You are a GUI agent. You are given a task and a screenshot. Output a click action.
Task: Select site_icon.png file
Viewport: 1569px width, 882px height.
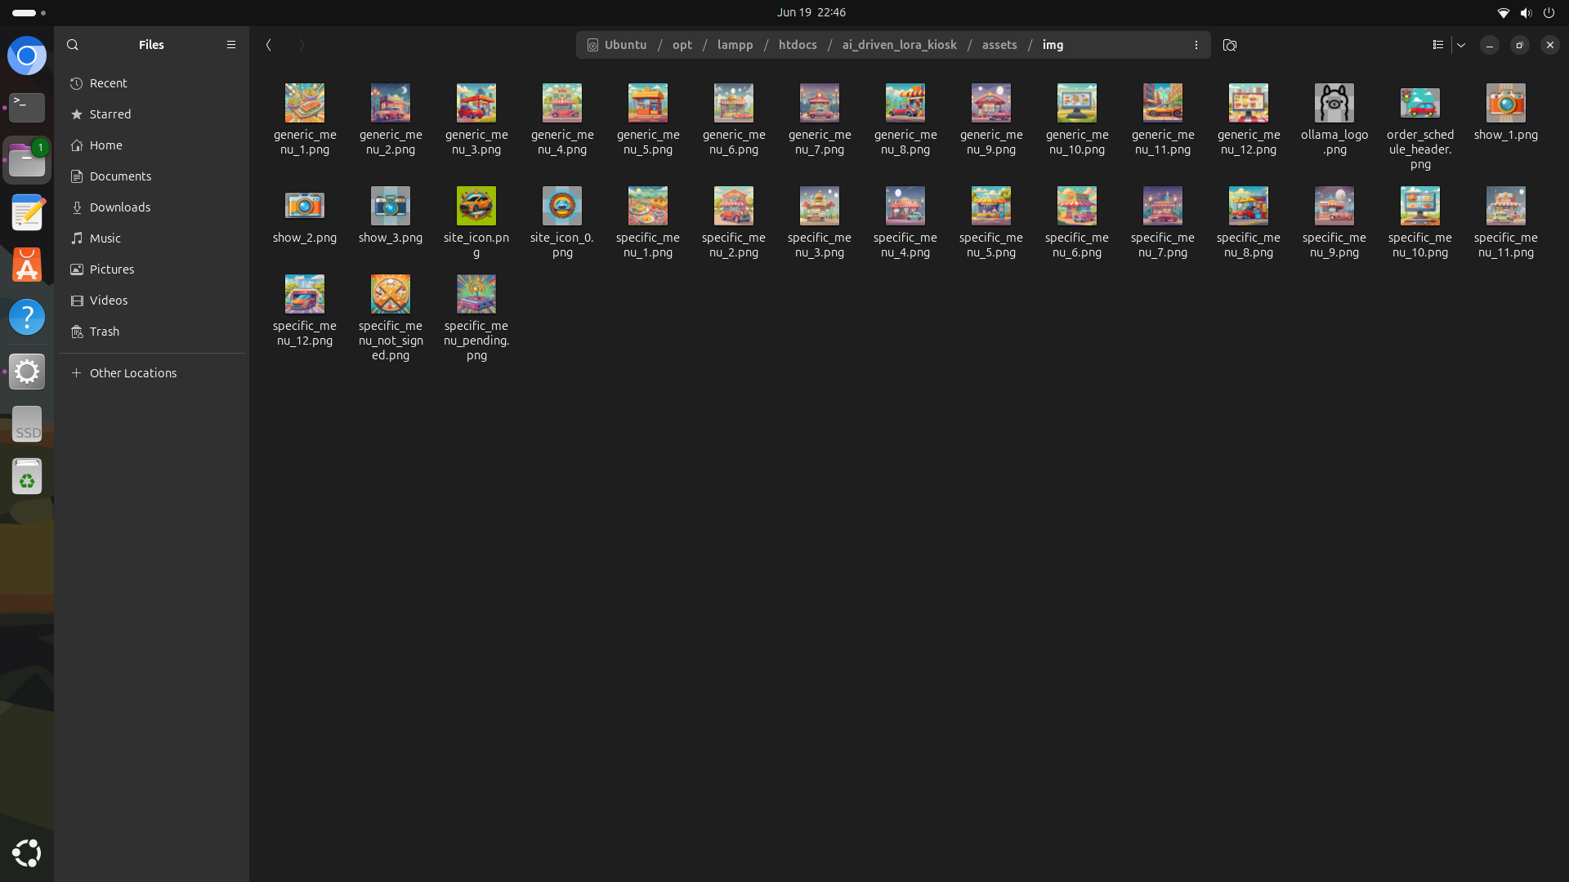point(476,207)
